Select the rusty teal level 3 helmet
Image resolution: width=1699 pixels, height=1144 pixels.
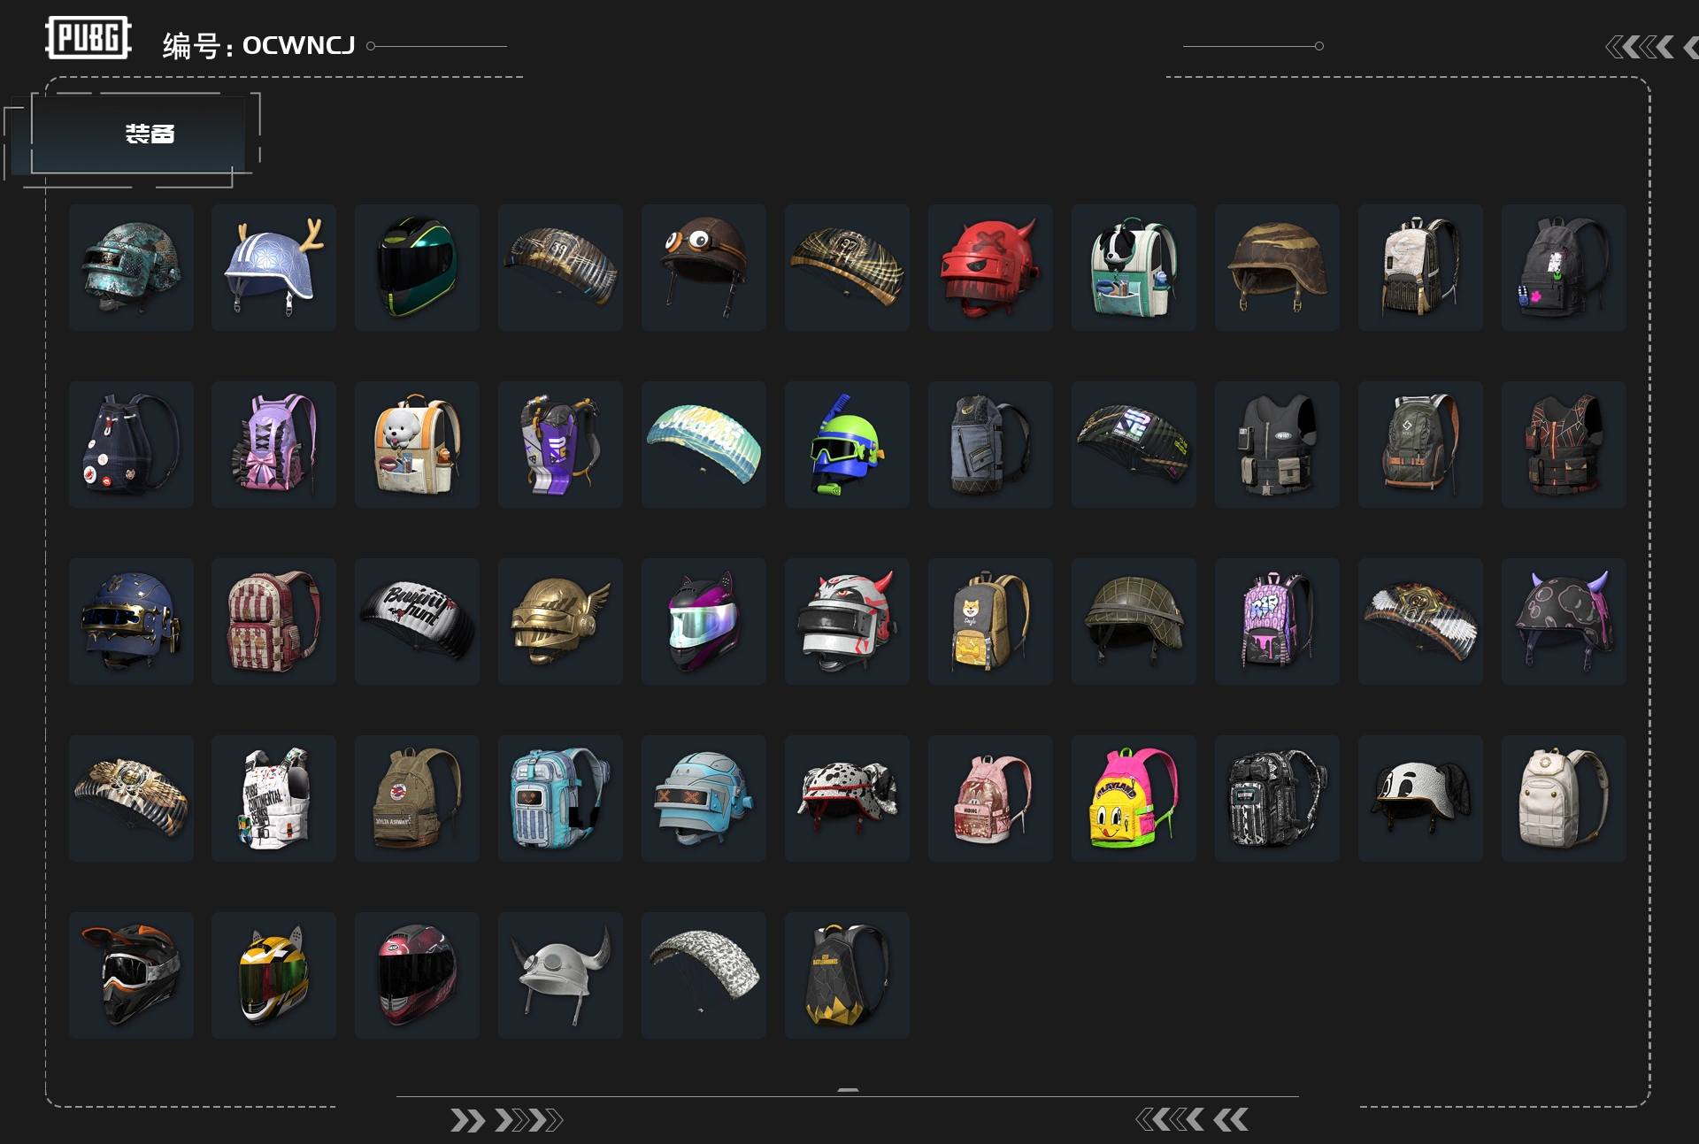click(131, 267)
